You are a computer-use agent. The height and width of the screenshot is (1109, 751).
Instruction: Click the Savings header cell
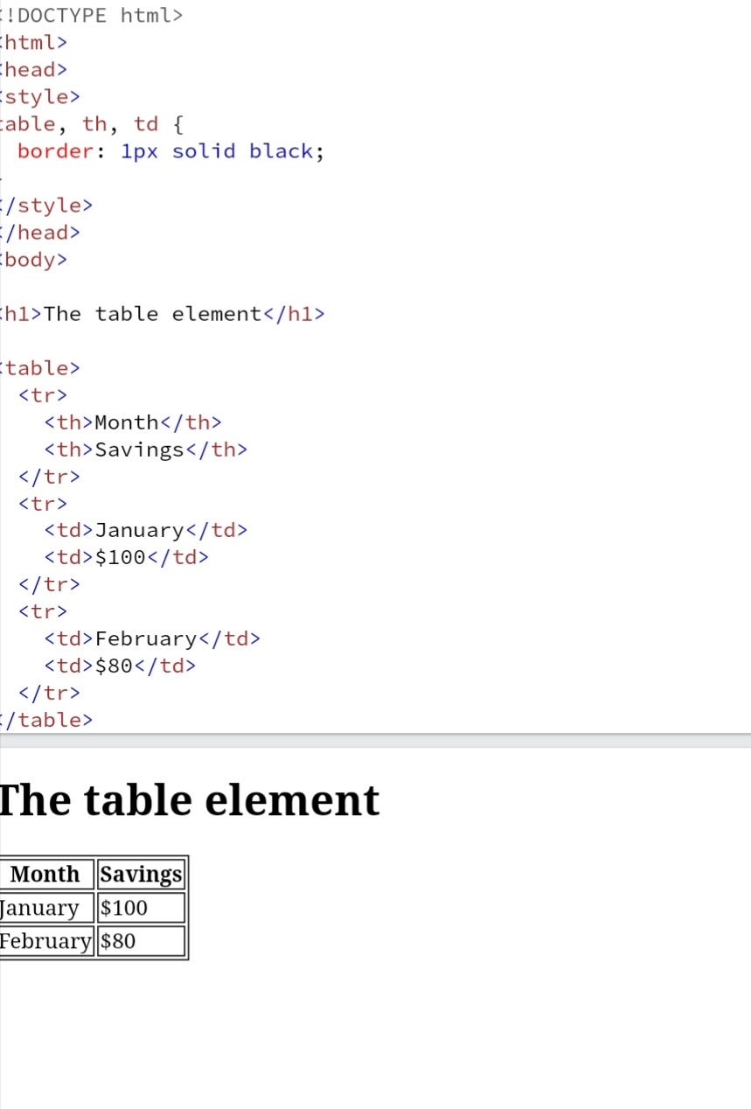click(140, 873)
